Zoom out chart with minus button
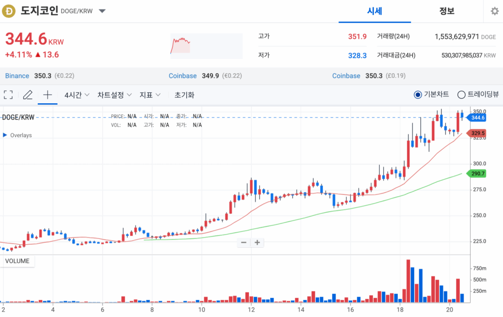The width and height of the screenshot is (503, 317). [244, 243]
